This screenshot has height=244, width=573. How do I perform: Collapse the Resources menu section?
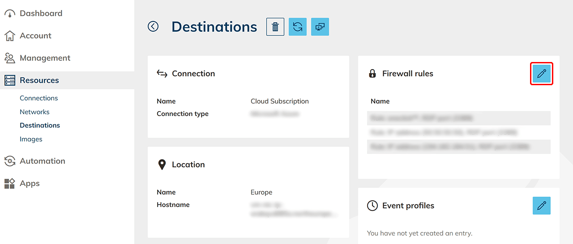point(39,80)
